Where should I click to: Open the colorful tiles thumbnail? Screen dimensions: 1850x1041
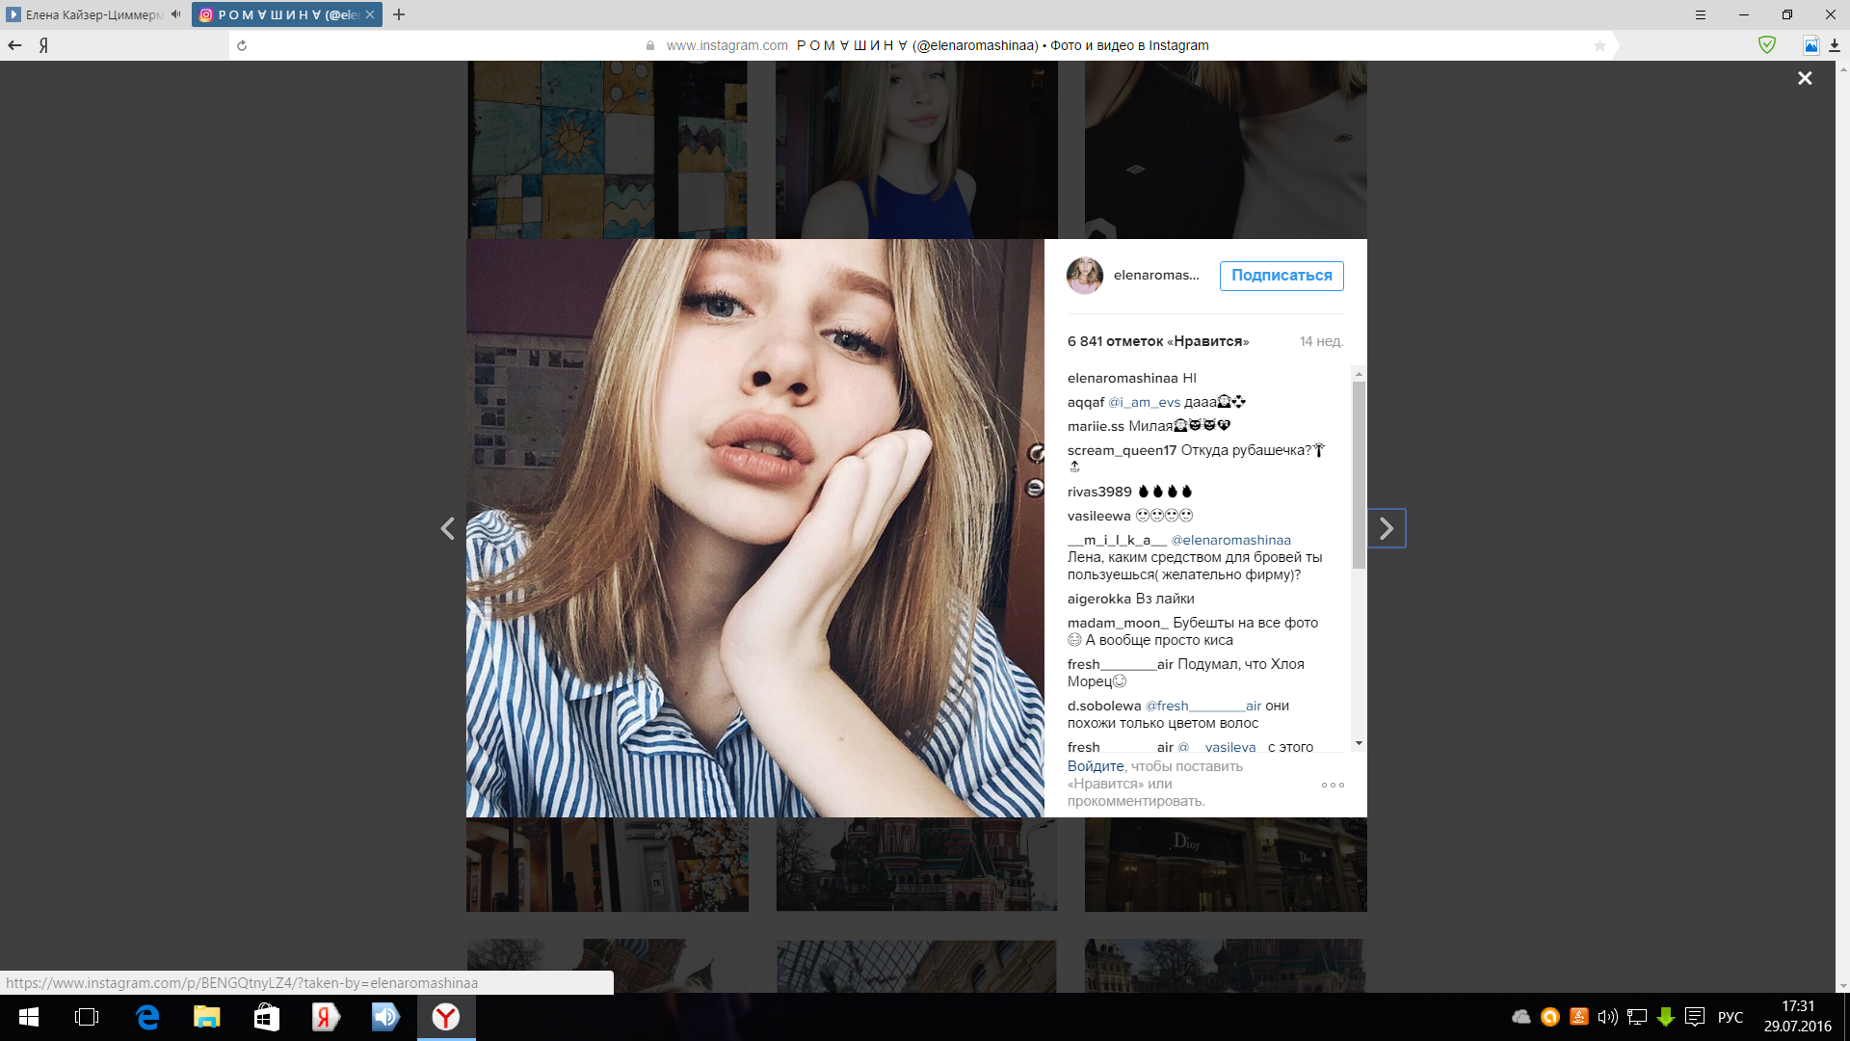click(x=607, y=149)
